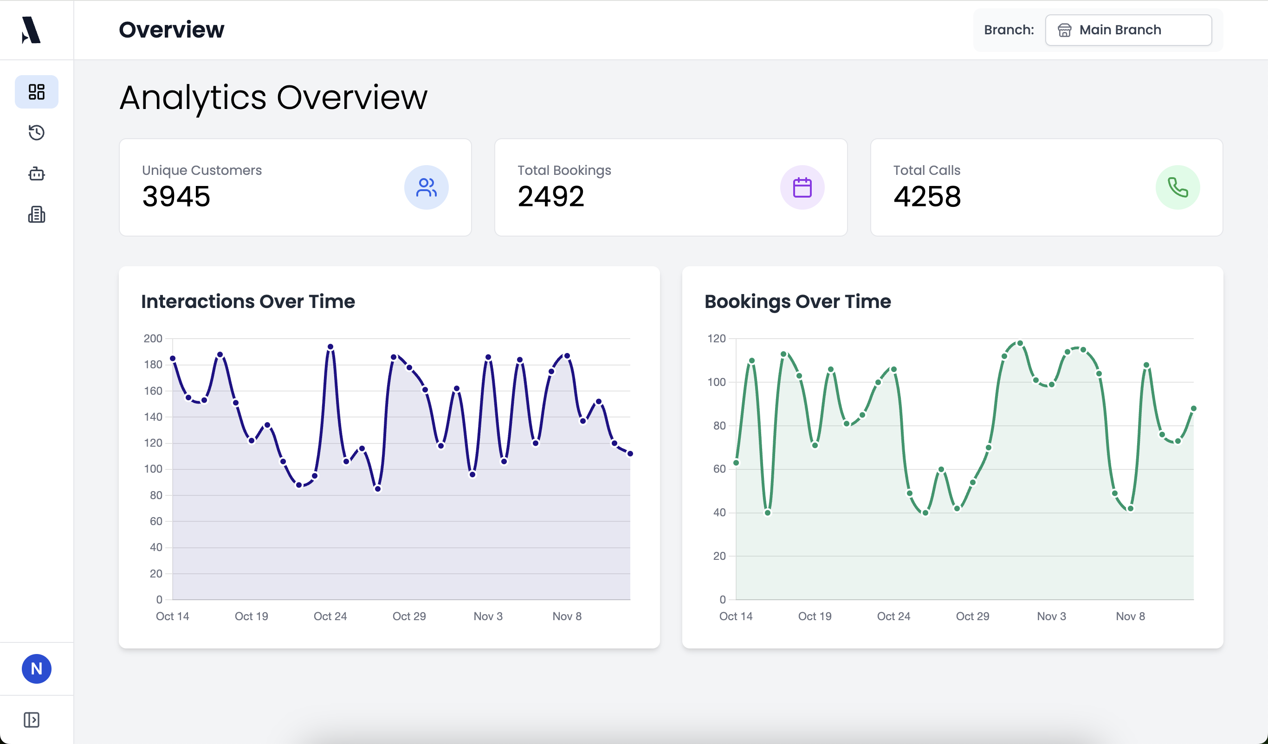
Task: Click the Oct 14 axis label under Interactions chart
Action: click(x=173, y=616)
